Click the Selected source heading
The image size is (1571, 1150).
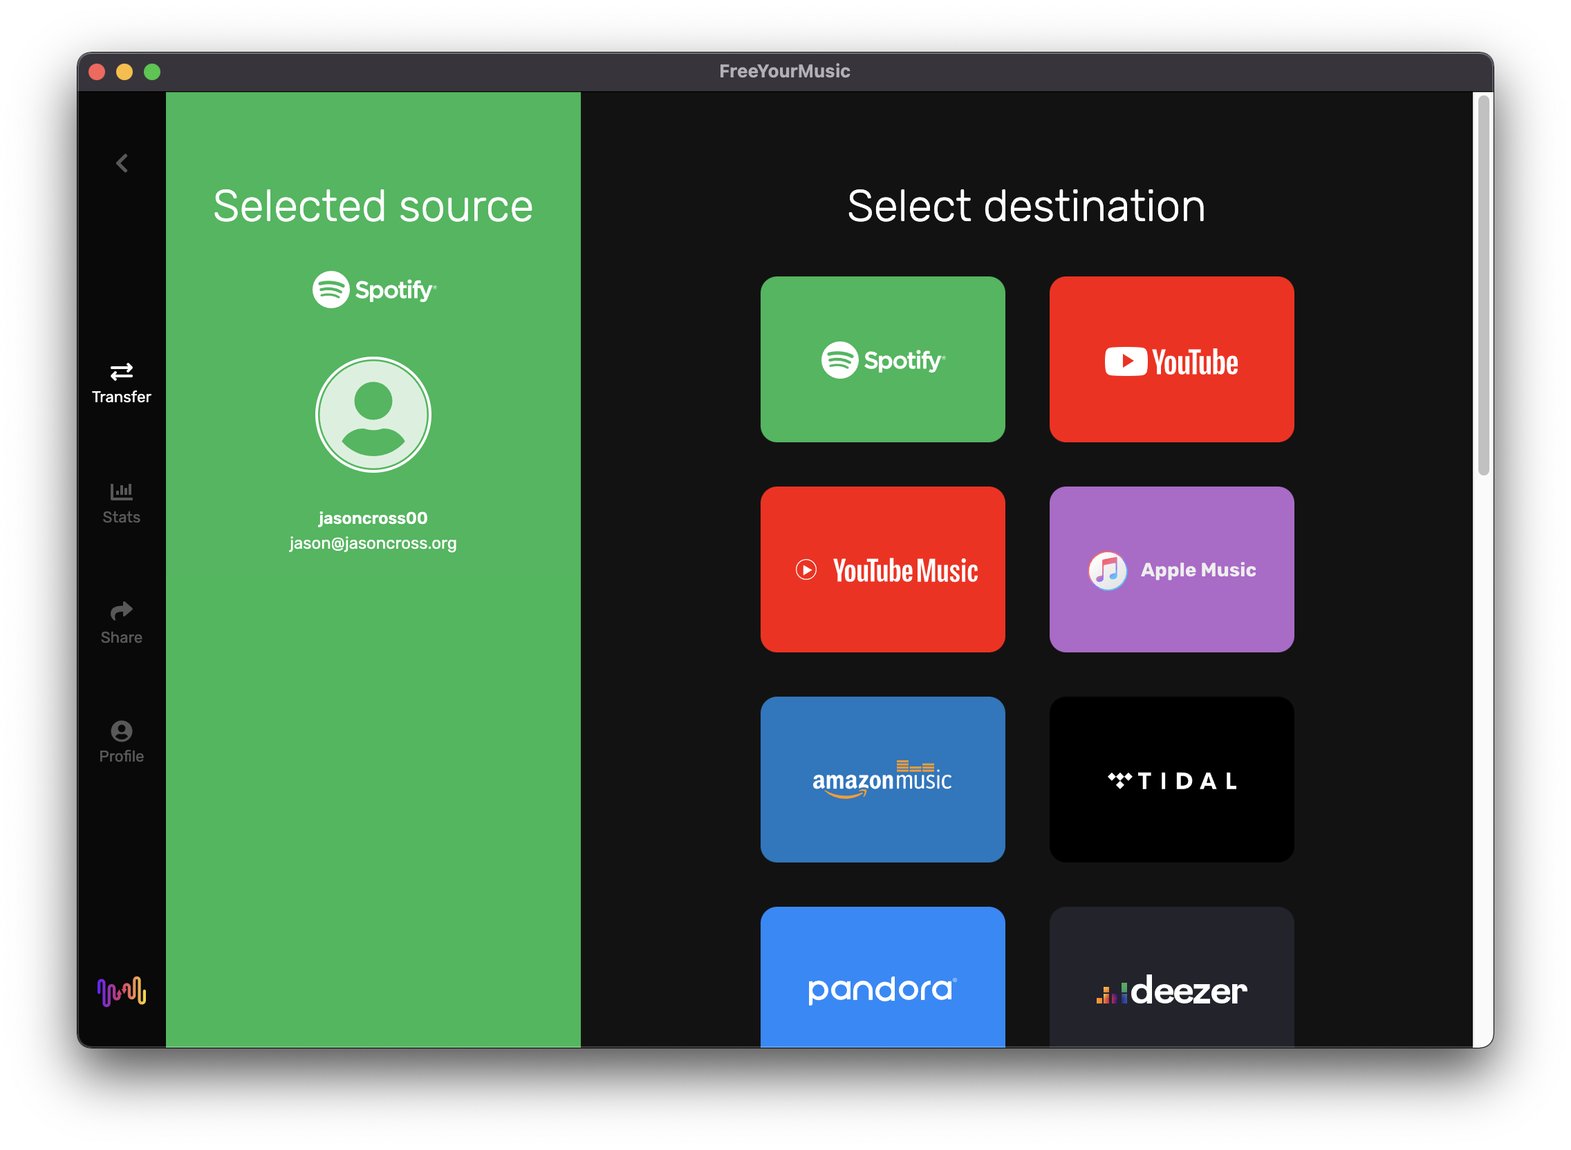tap(373, 206)
